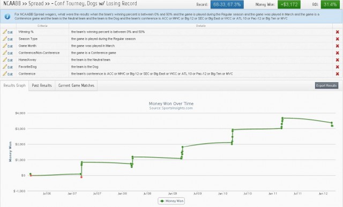Screen dimensions: 343x207
Task: Click the Favorite/Dog criteria label
Action: 28,67
